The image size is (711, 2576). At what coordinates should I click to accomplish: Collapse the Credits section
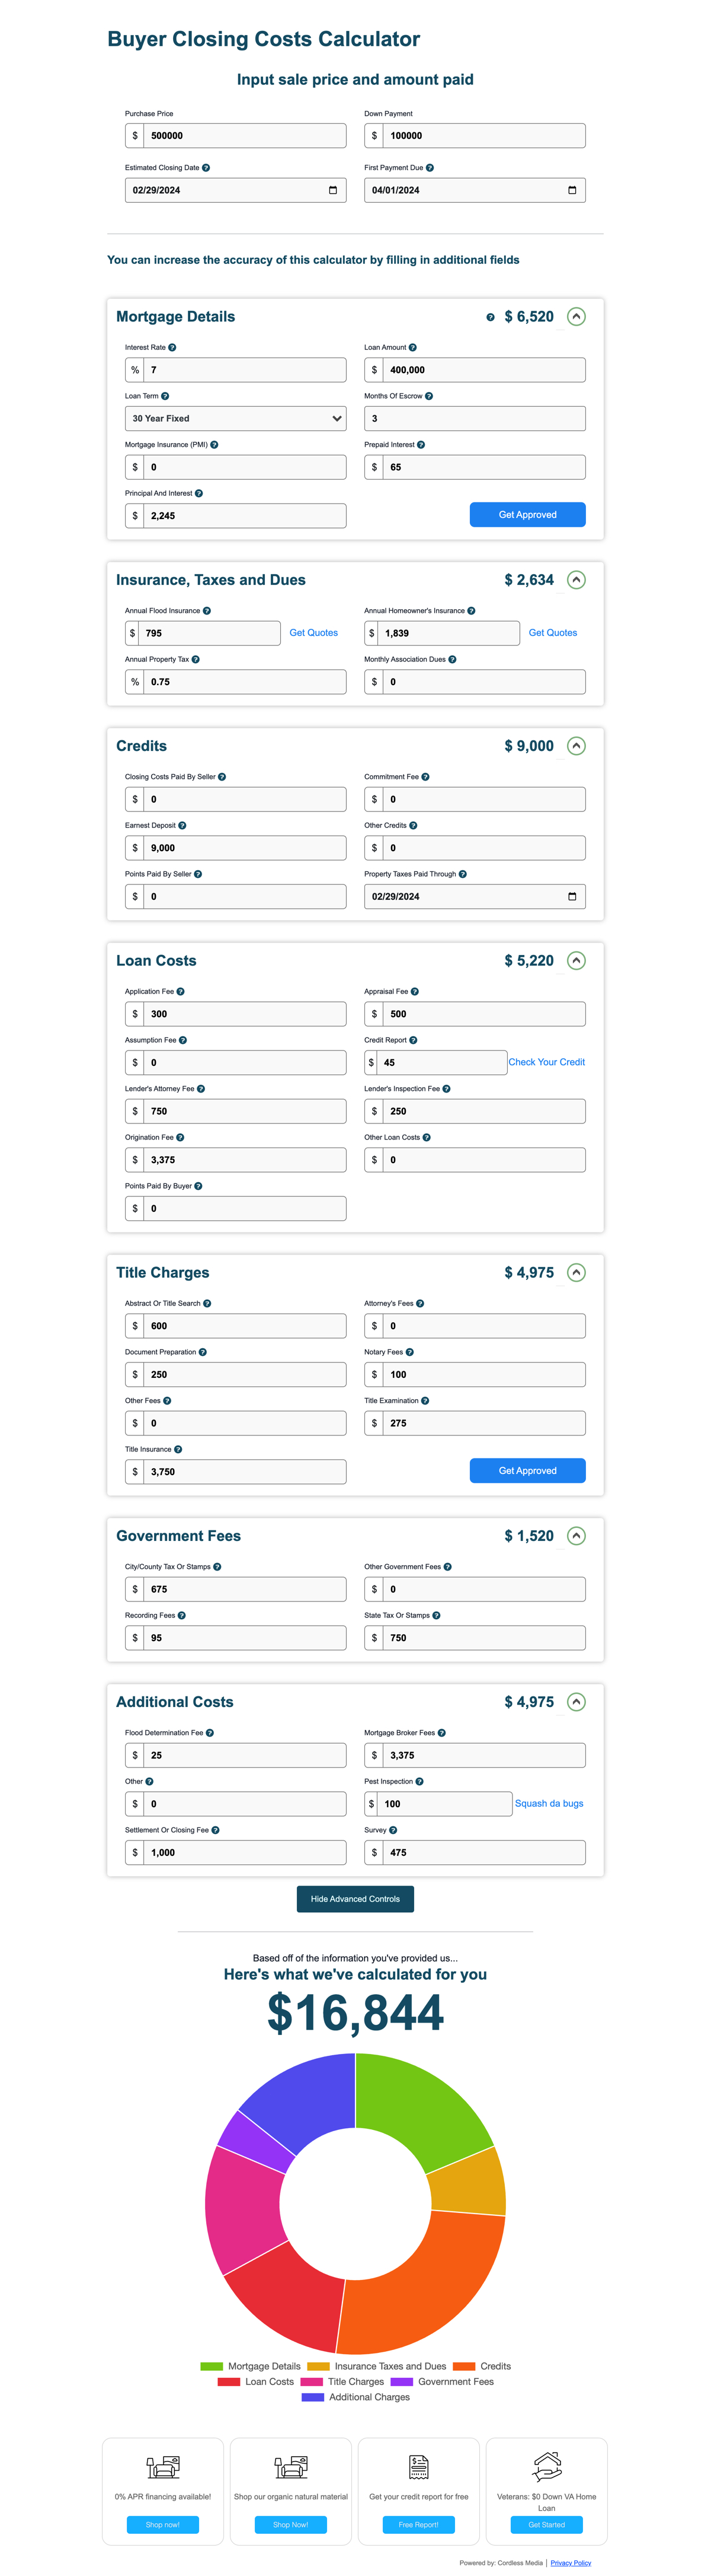(x=576, y=746)
